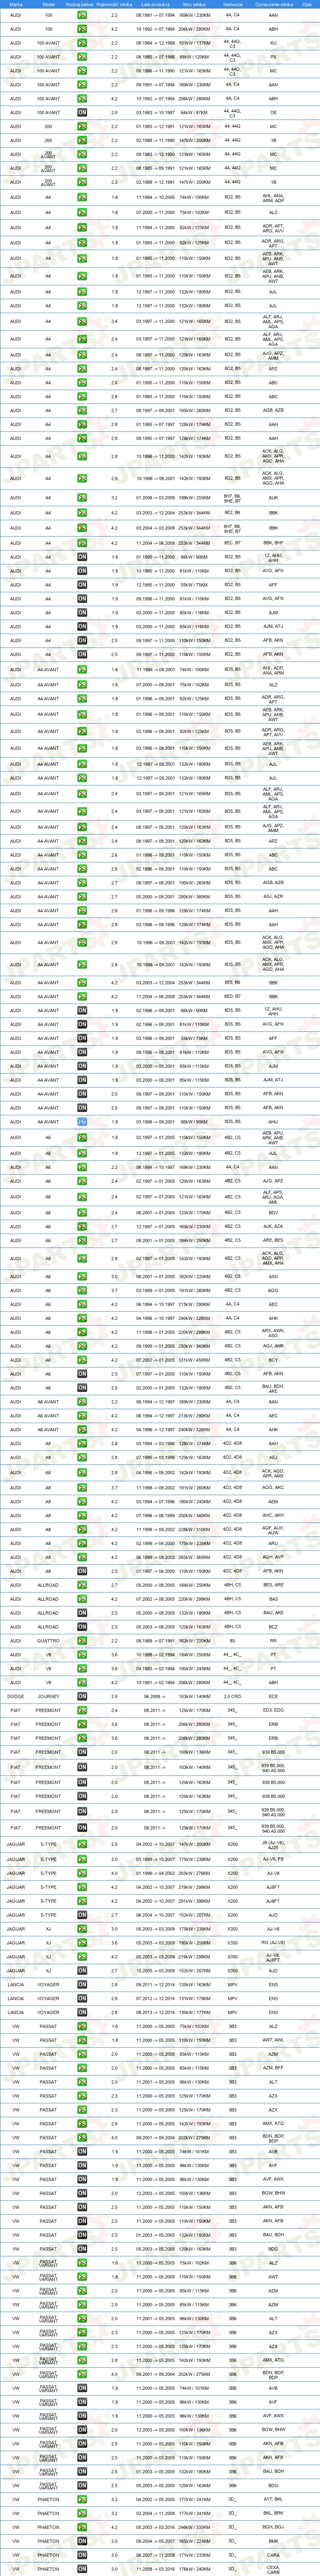Image resolution: width=320 pixels, height=2576 pixels.
Task: Click the diesel ON icon in the DODGE JOURNEY row
Action: click(x=82, y=1697)
